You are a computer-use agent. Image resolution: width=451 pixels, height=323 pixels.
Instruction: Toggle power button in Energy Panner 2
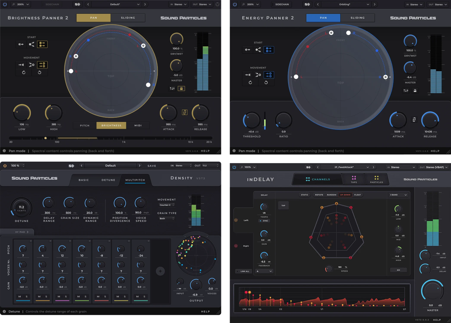235,5
